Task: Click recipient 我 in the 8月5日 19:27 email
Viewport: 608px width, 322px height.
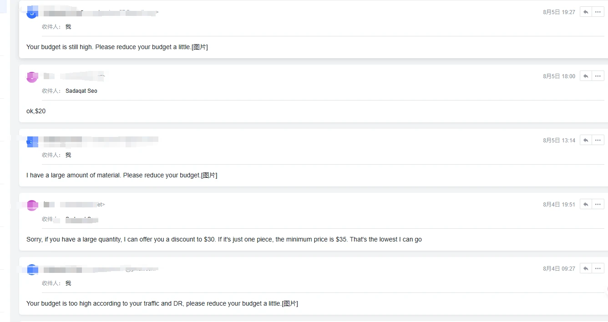Action: (x=68, y=27)
